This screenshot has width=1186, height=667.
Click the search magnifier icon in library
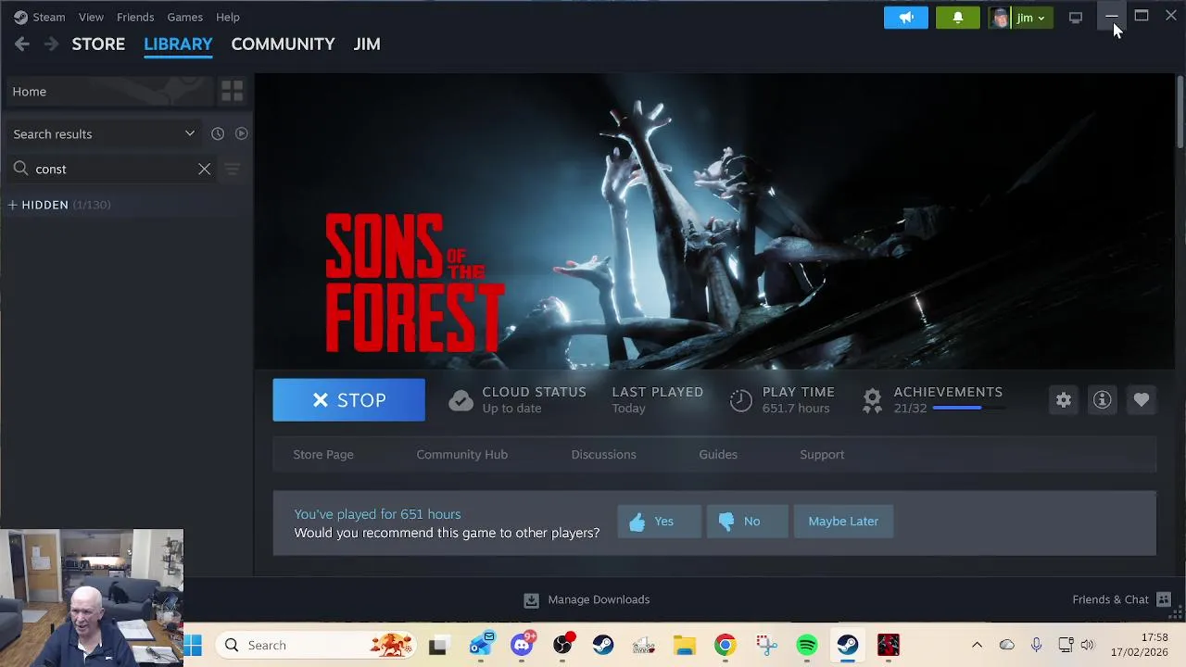20,169
